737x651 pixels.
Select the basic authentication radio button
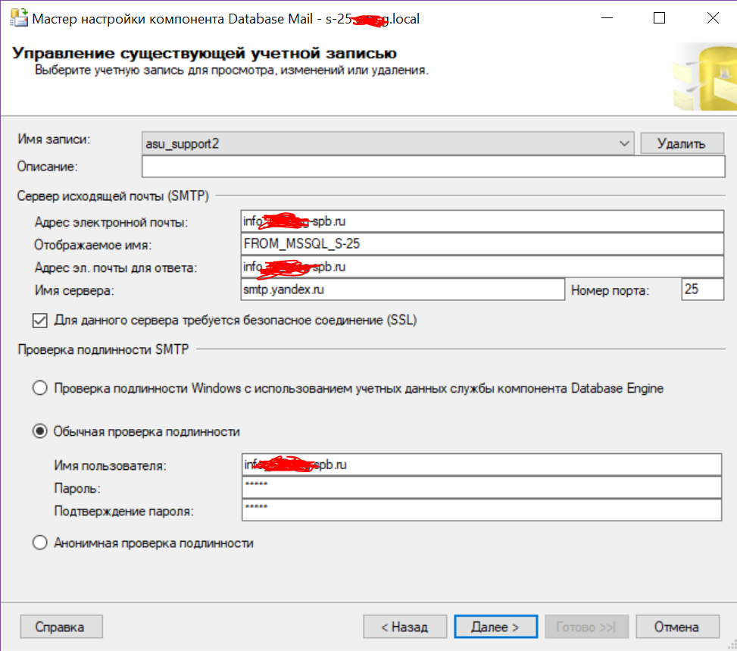click(x=40, y=431)
